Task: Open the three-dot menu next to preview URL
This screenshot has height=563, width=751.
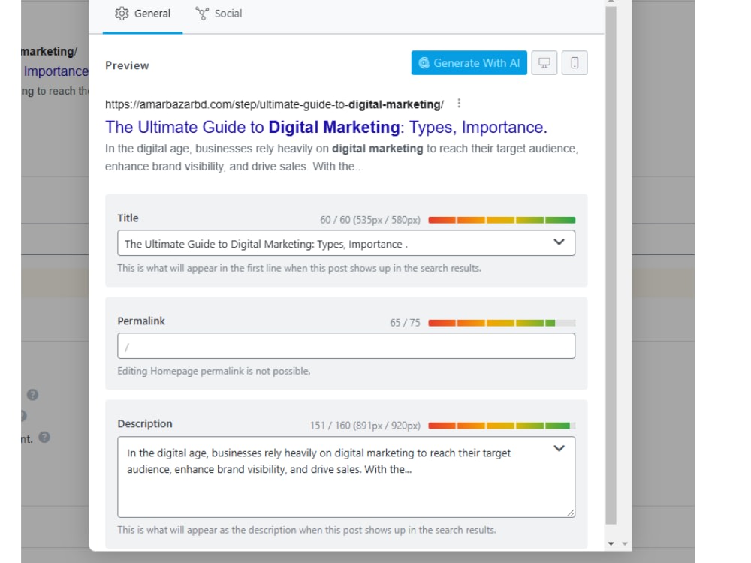Action: [459, 104]
